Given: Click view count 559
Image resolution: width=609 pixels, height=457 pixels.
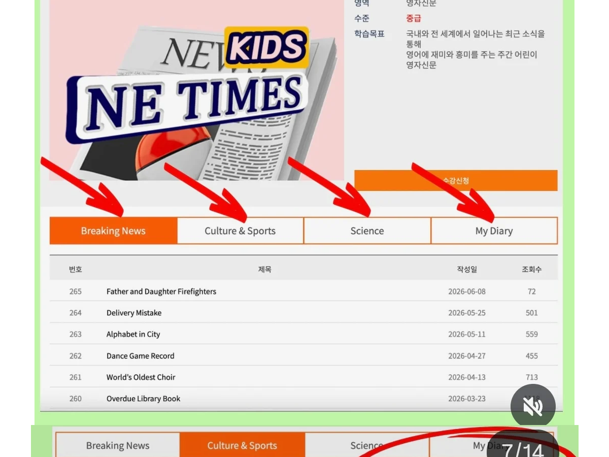Looking at the screenshot, I should point(531,334).
